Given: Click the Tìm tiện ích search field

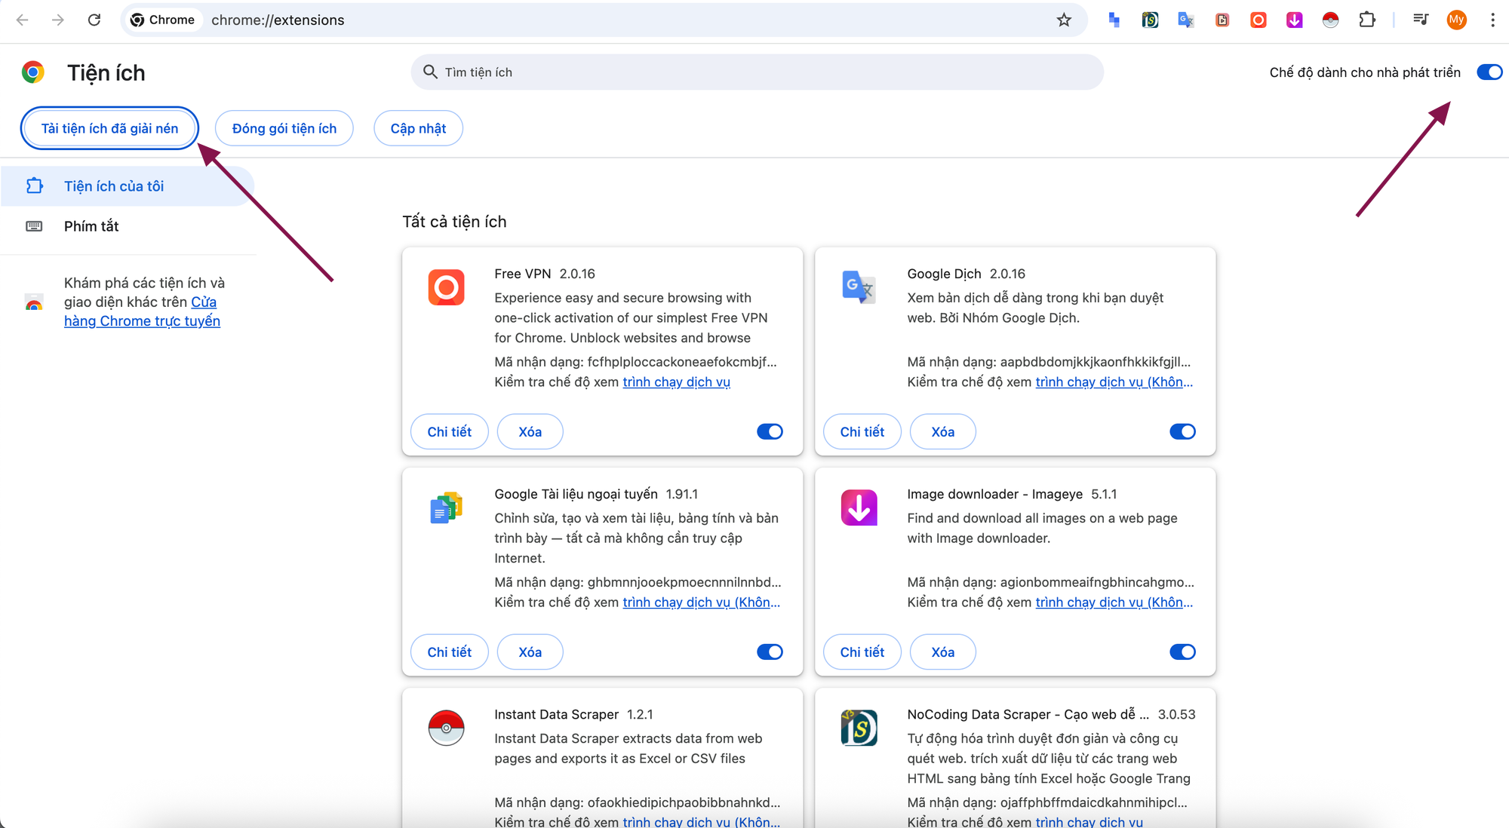Looking at the screenshot, I should pos(757,72).
